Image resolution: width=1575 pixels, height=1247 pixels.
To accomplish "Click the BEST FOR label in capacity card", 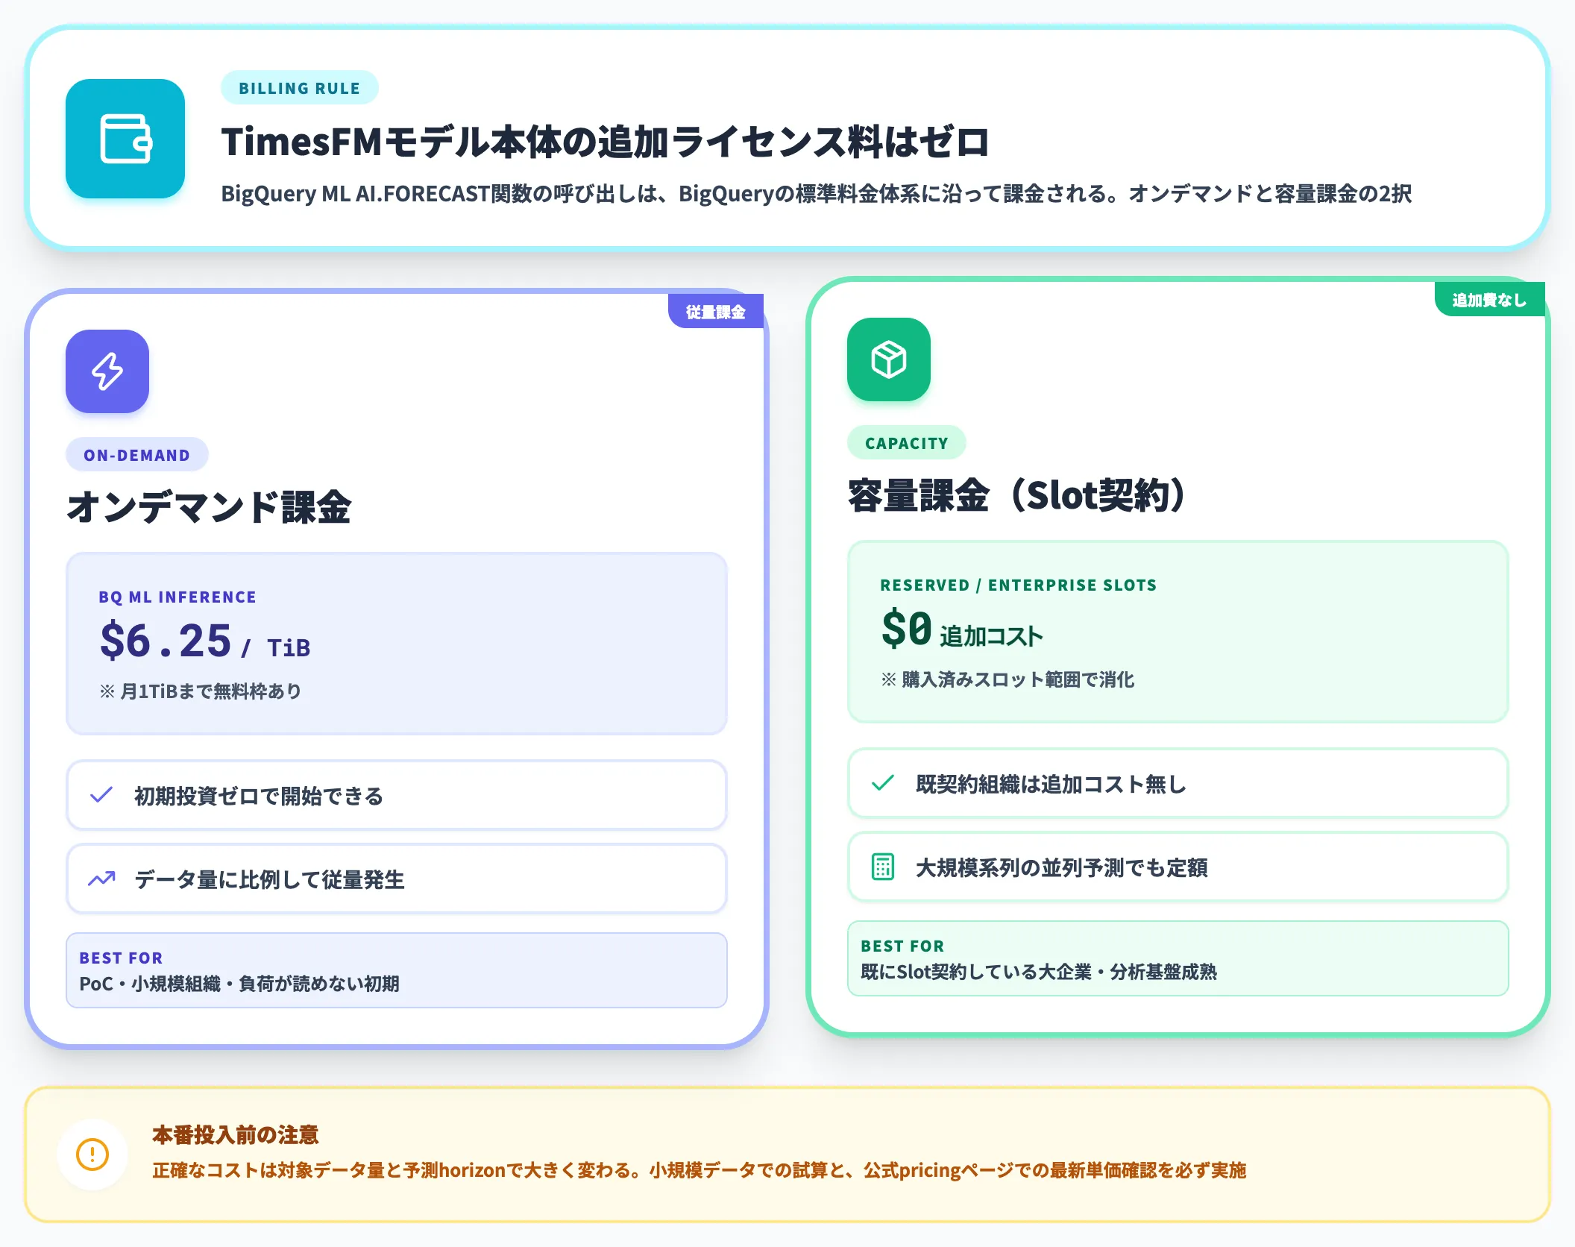I will pyautogui.click(x=902, y=946).
